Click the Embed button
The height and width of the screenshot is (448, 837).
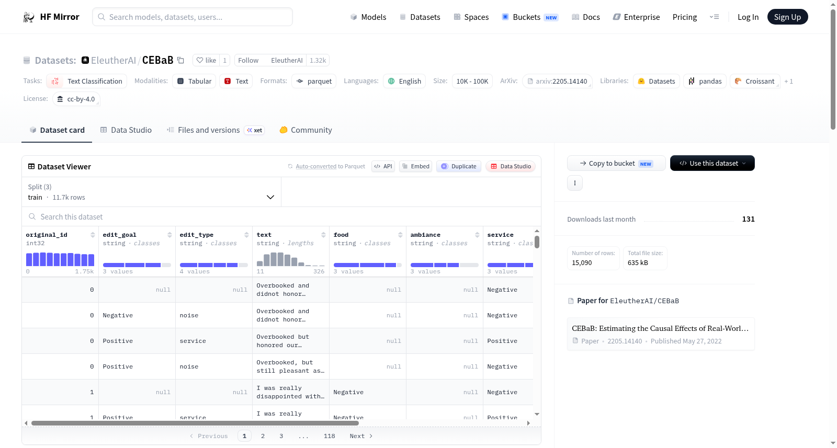[x=415, y=166]
